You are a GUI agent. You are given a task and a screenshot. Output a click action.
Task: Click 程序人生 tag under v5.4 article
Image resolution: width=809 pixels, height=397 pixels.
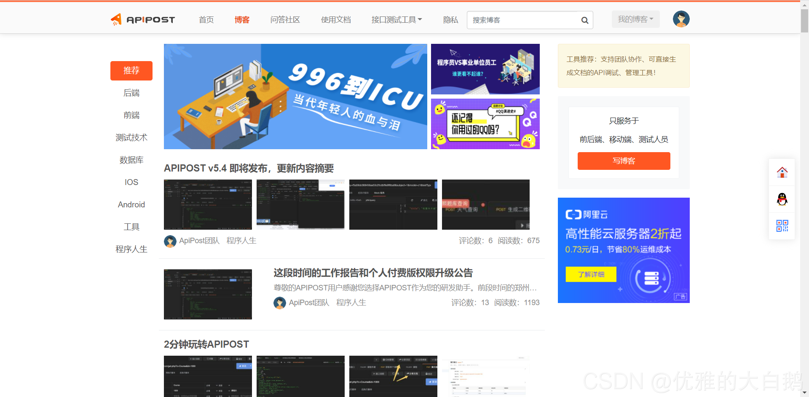point(241,241)
